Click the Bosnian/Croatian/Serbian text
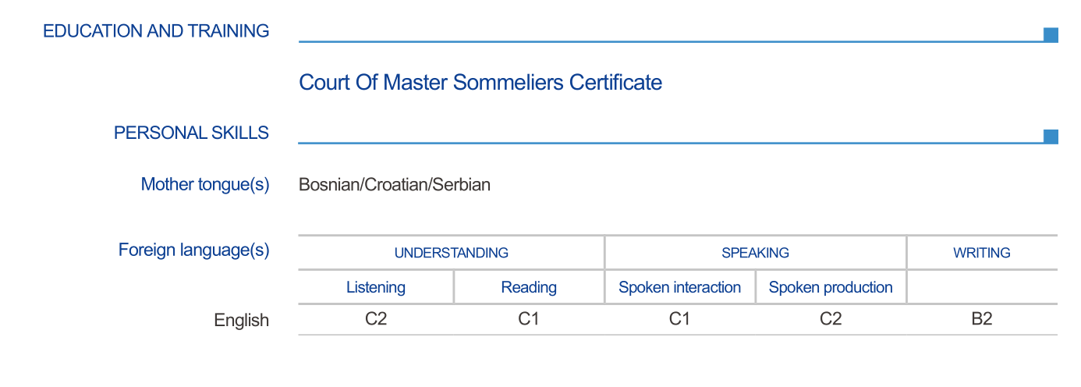This screenshot has height=387, width=1081. (395, 185)
